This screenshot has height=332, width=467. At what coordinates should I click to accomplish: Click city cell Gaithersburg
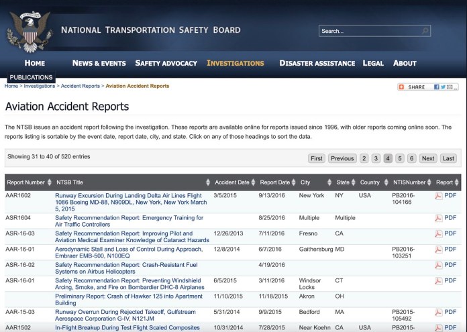click(x=316, y=250)
